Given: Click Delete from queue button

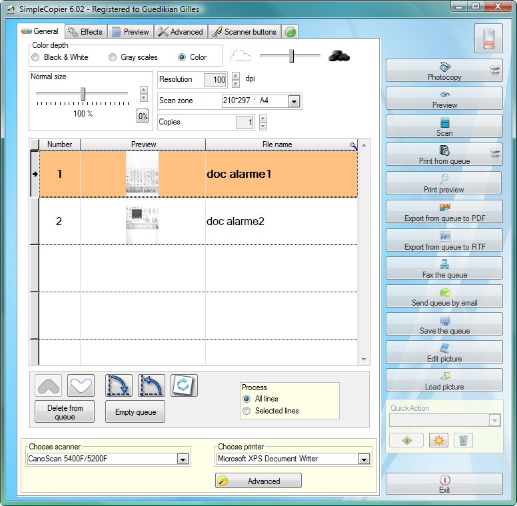Looking at the screenshot, I should click(65, 411).
